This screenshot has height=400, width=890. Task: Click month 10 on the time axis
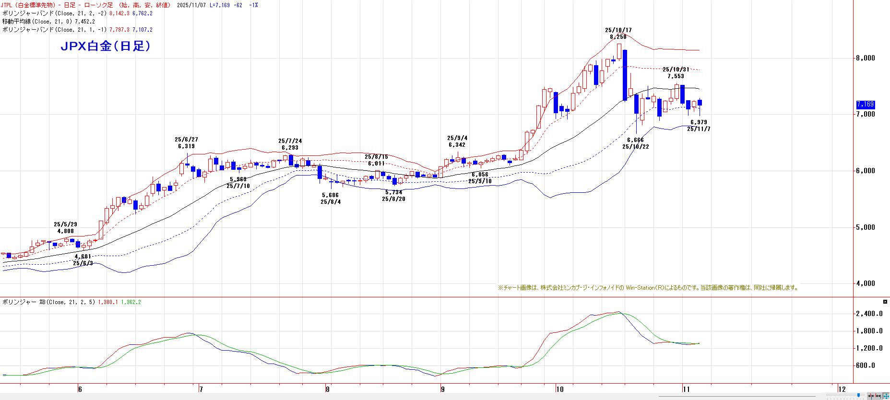pyautogui.click(x=560, y=389)
